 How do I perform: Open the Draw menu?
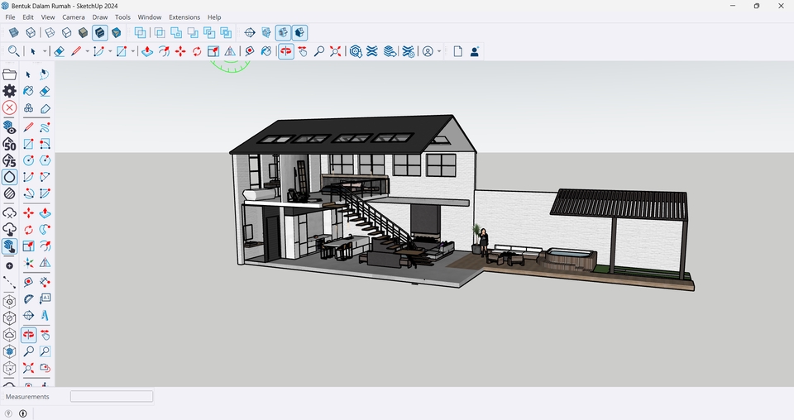coord(100,17)
